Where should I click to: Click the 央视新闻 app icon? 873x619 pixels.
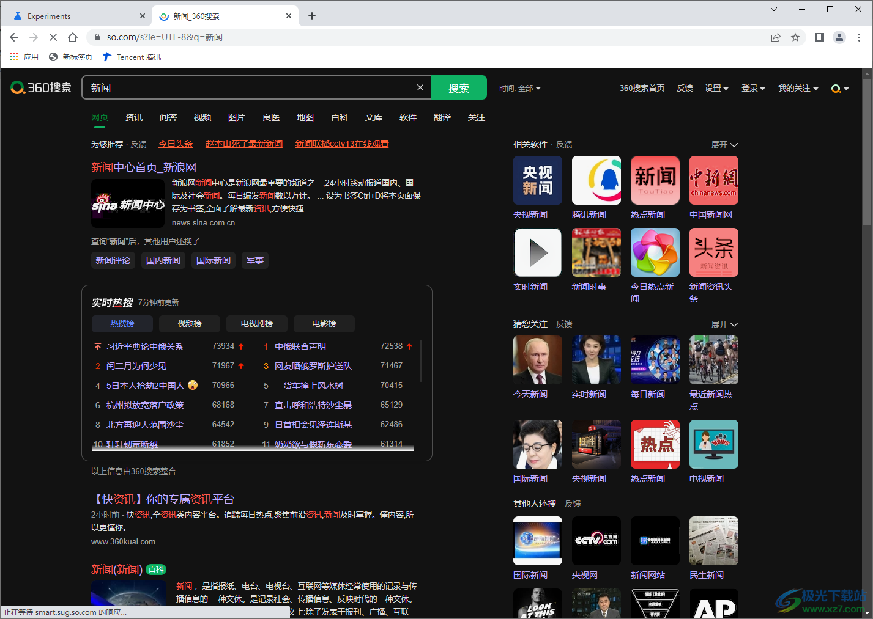click(x=537, y=180)
